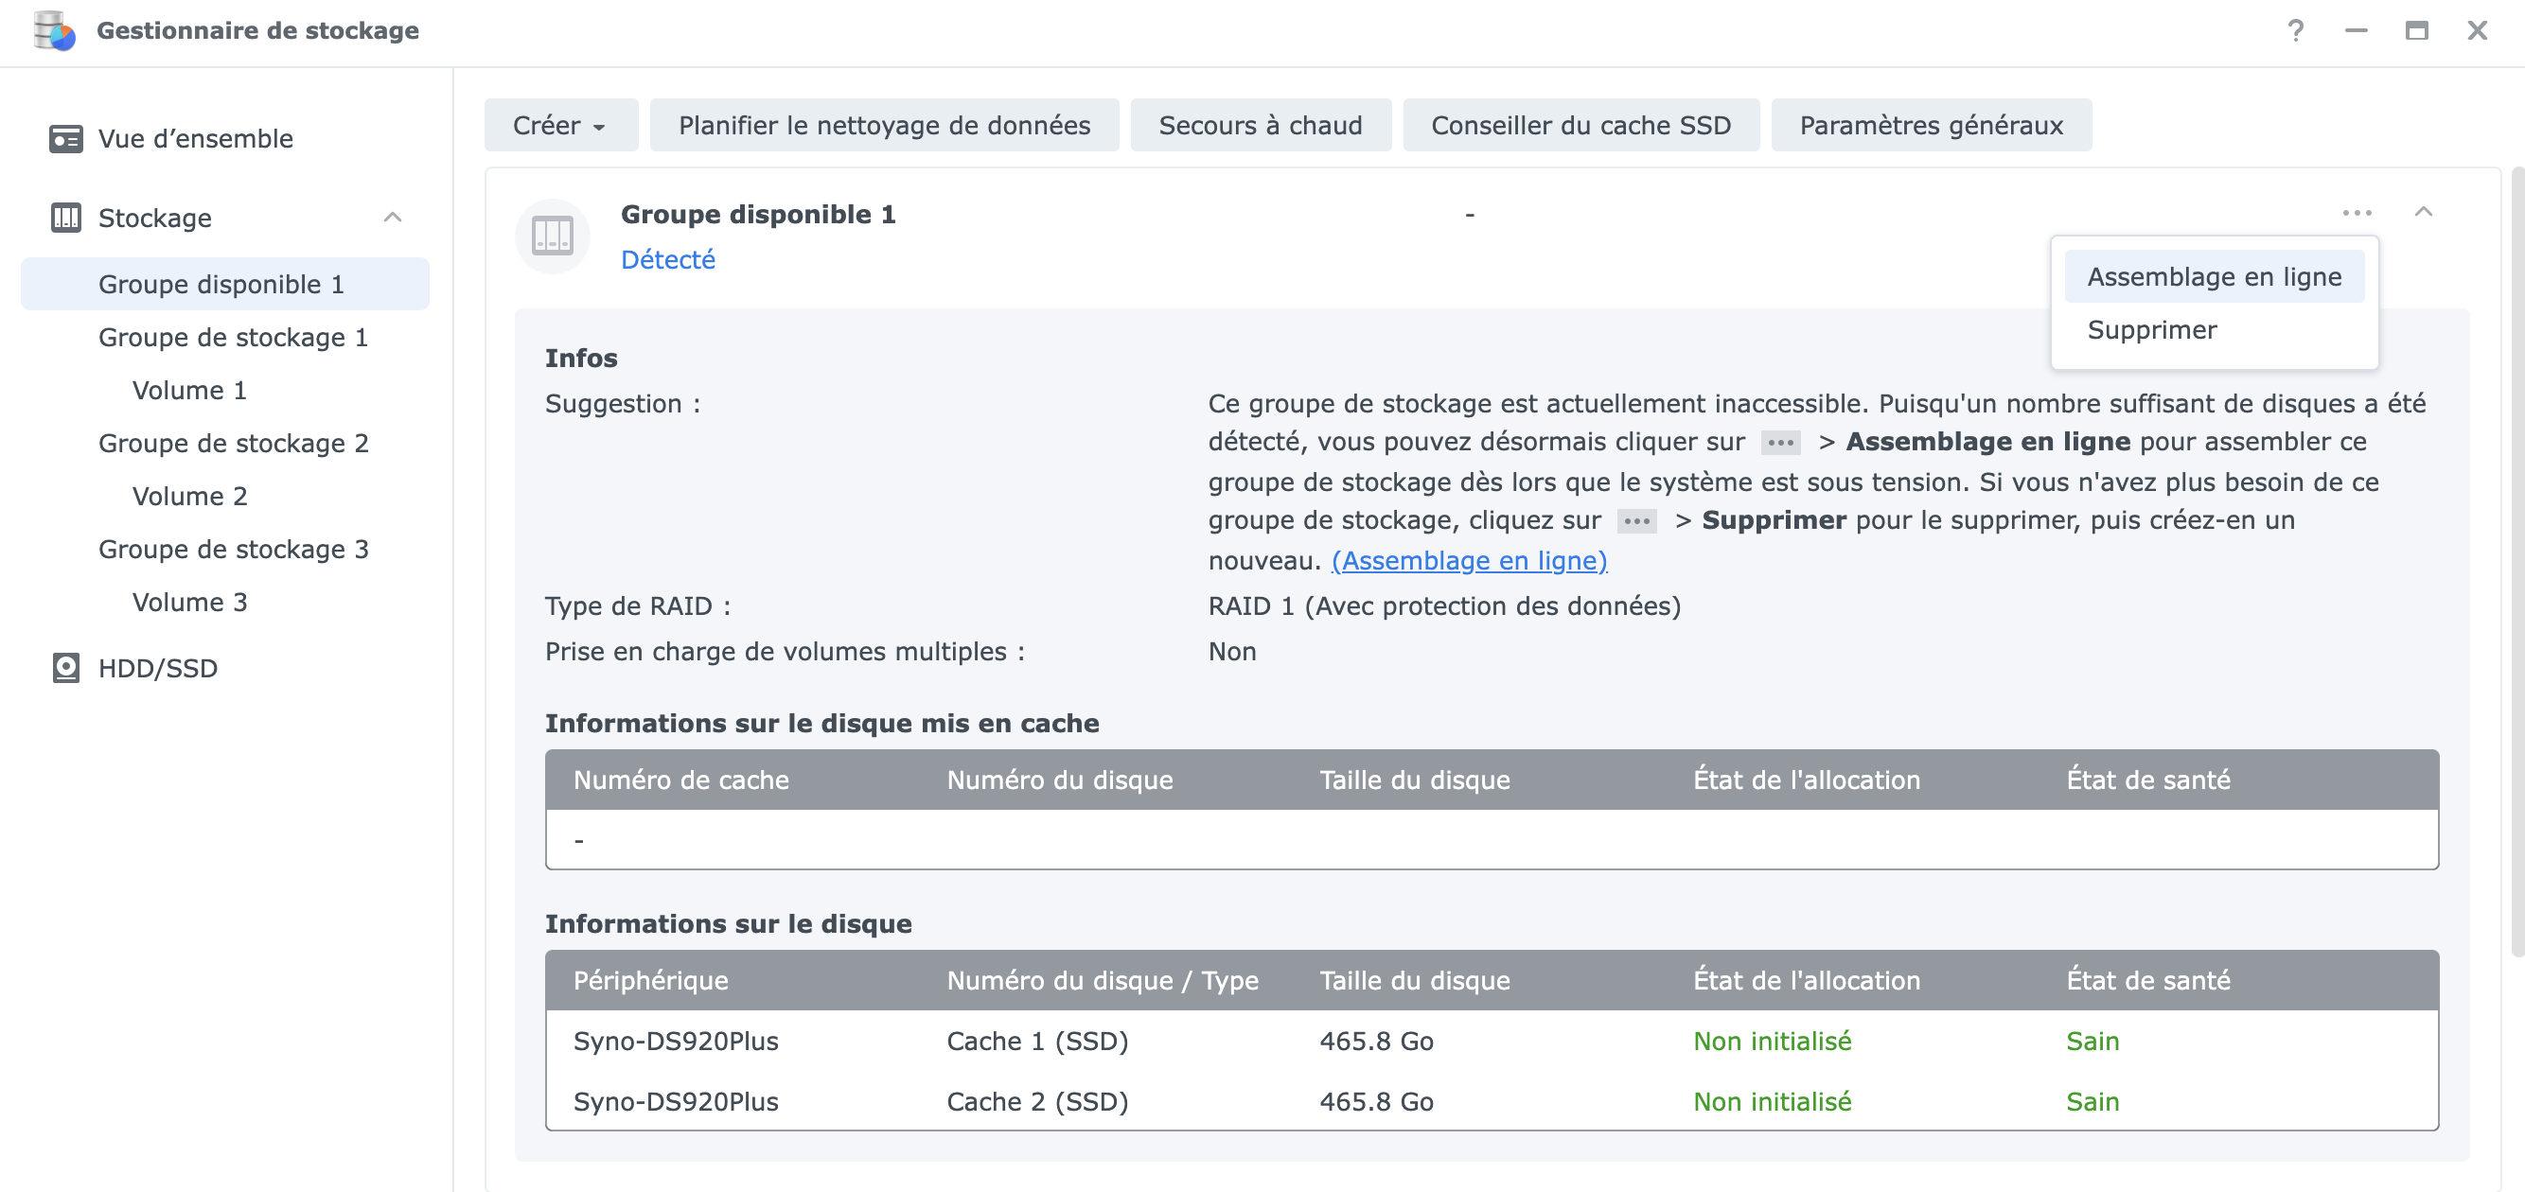Click the three-dots more options icon
Screen dimensions: 2525x1192
[x=2357, y=213]
